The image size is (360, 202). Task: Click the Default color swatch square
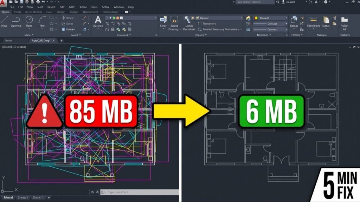pos(256,18)
